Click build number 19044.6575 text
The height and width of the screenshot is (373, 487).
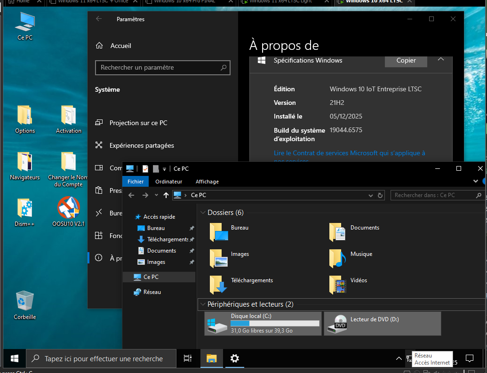[346, 130]
